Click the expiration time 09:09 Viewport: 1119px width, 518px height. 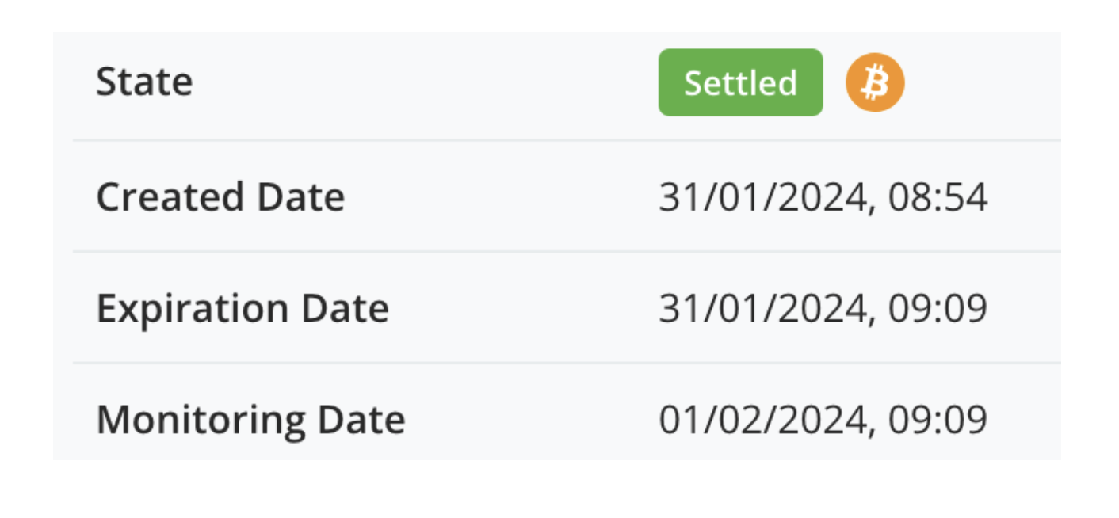pyautogui.click(x=938, y=309)
